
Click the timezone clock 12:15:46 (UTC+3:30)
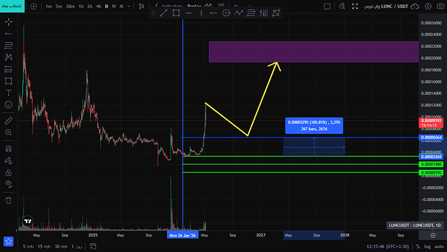coord(387,246)
